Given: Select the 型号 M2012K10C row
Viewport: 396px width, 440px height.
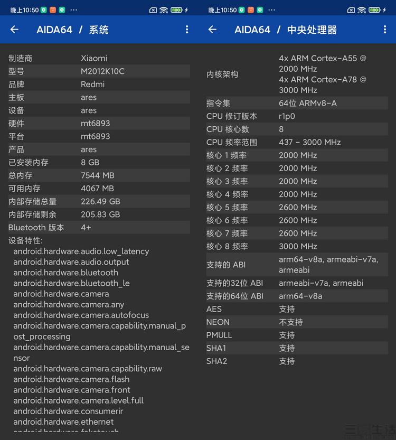Looking at the screenshot, I should click(99, 71).
